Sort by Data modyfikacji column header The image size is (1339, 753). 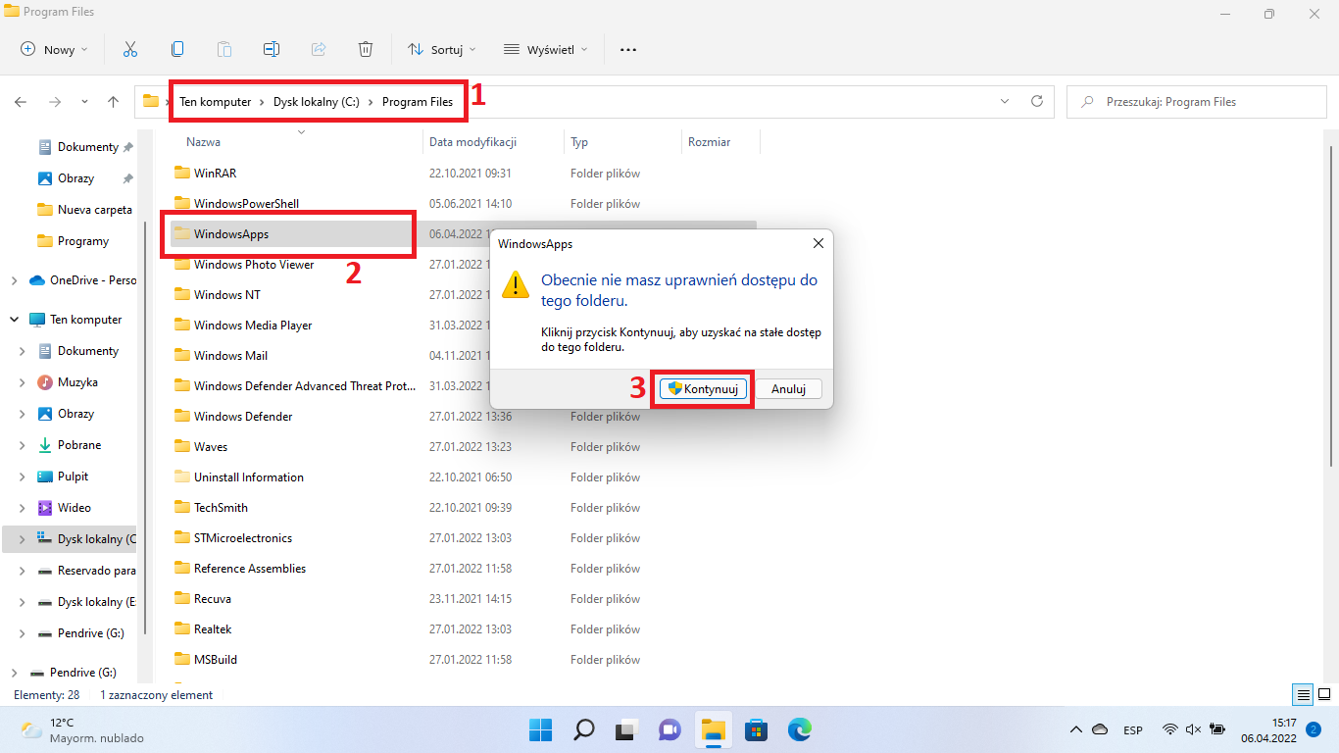tap(472, 142)
